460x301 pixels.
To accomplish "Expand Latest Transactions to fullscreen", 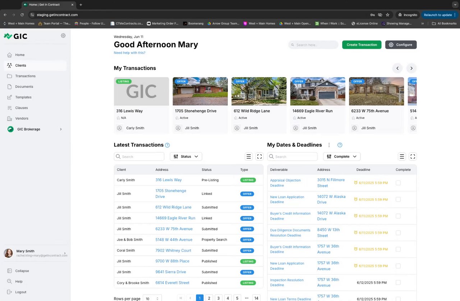I will click(259, 156).
